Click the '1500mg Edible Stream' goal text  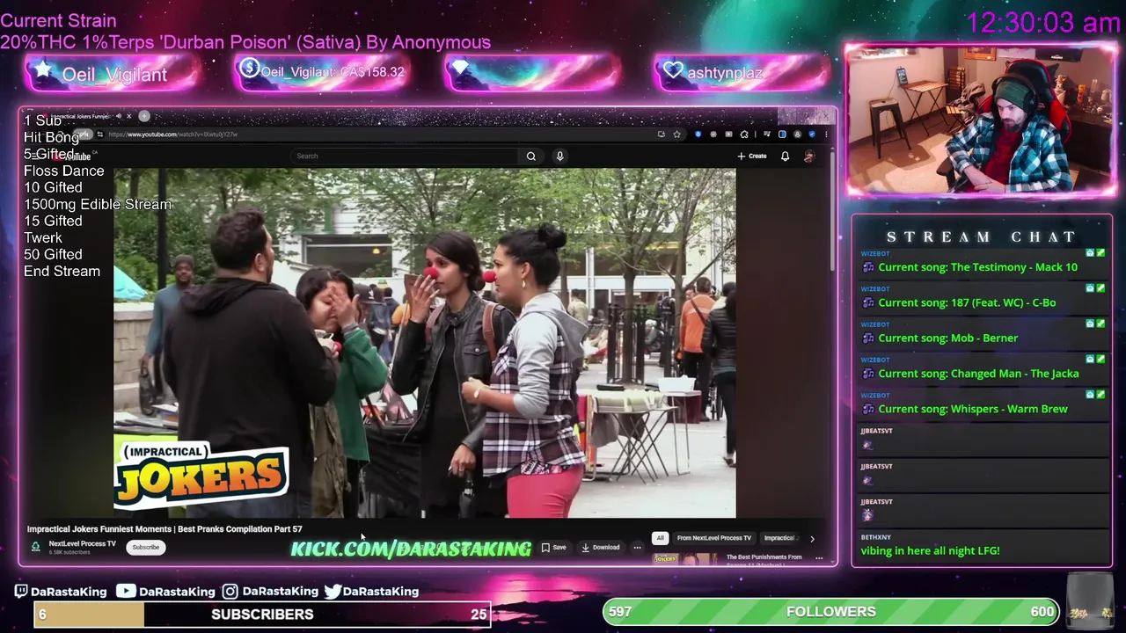(x=98, y=204)
